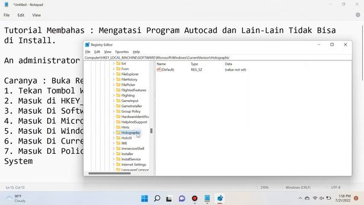Expand the Group Policy key
364x205 pixels.
[x=114, y=112]
